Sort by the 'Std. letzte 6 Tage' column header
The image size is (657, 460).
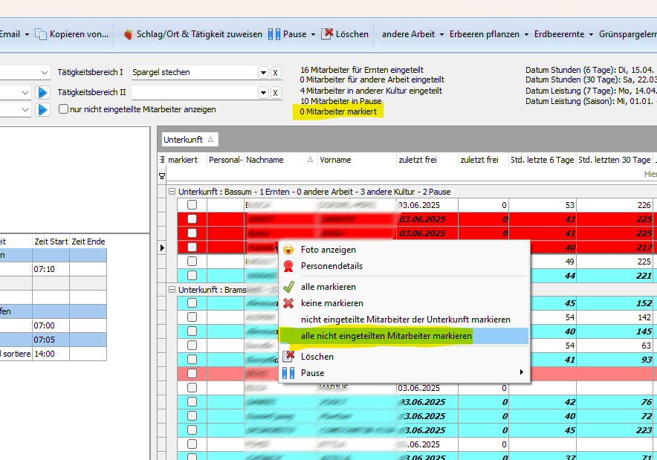coord(543,160)
